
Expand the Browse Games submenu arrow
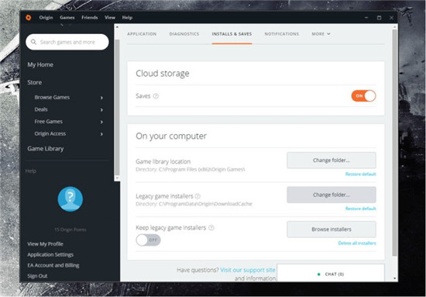[x=101, y=98]
